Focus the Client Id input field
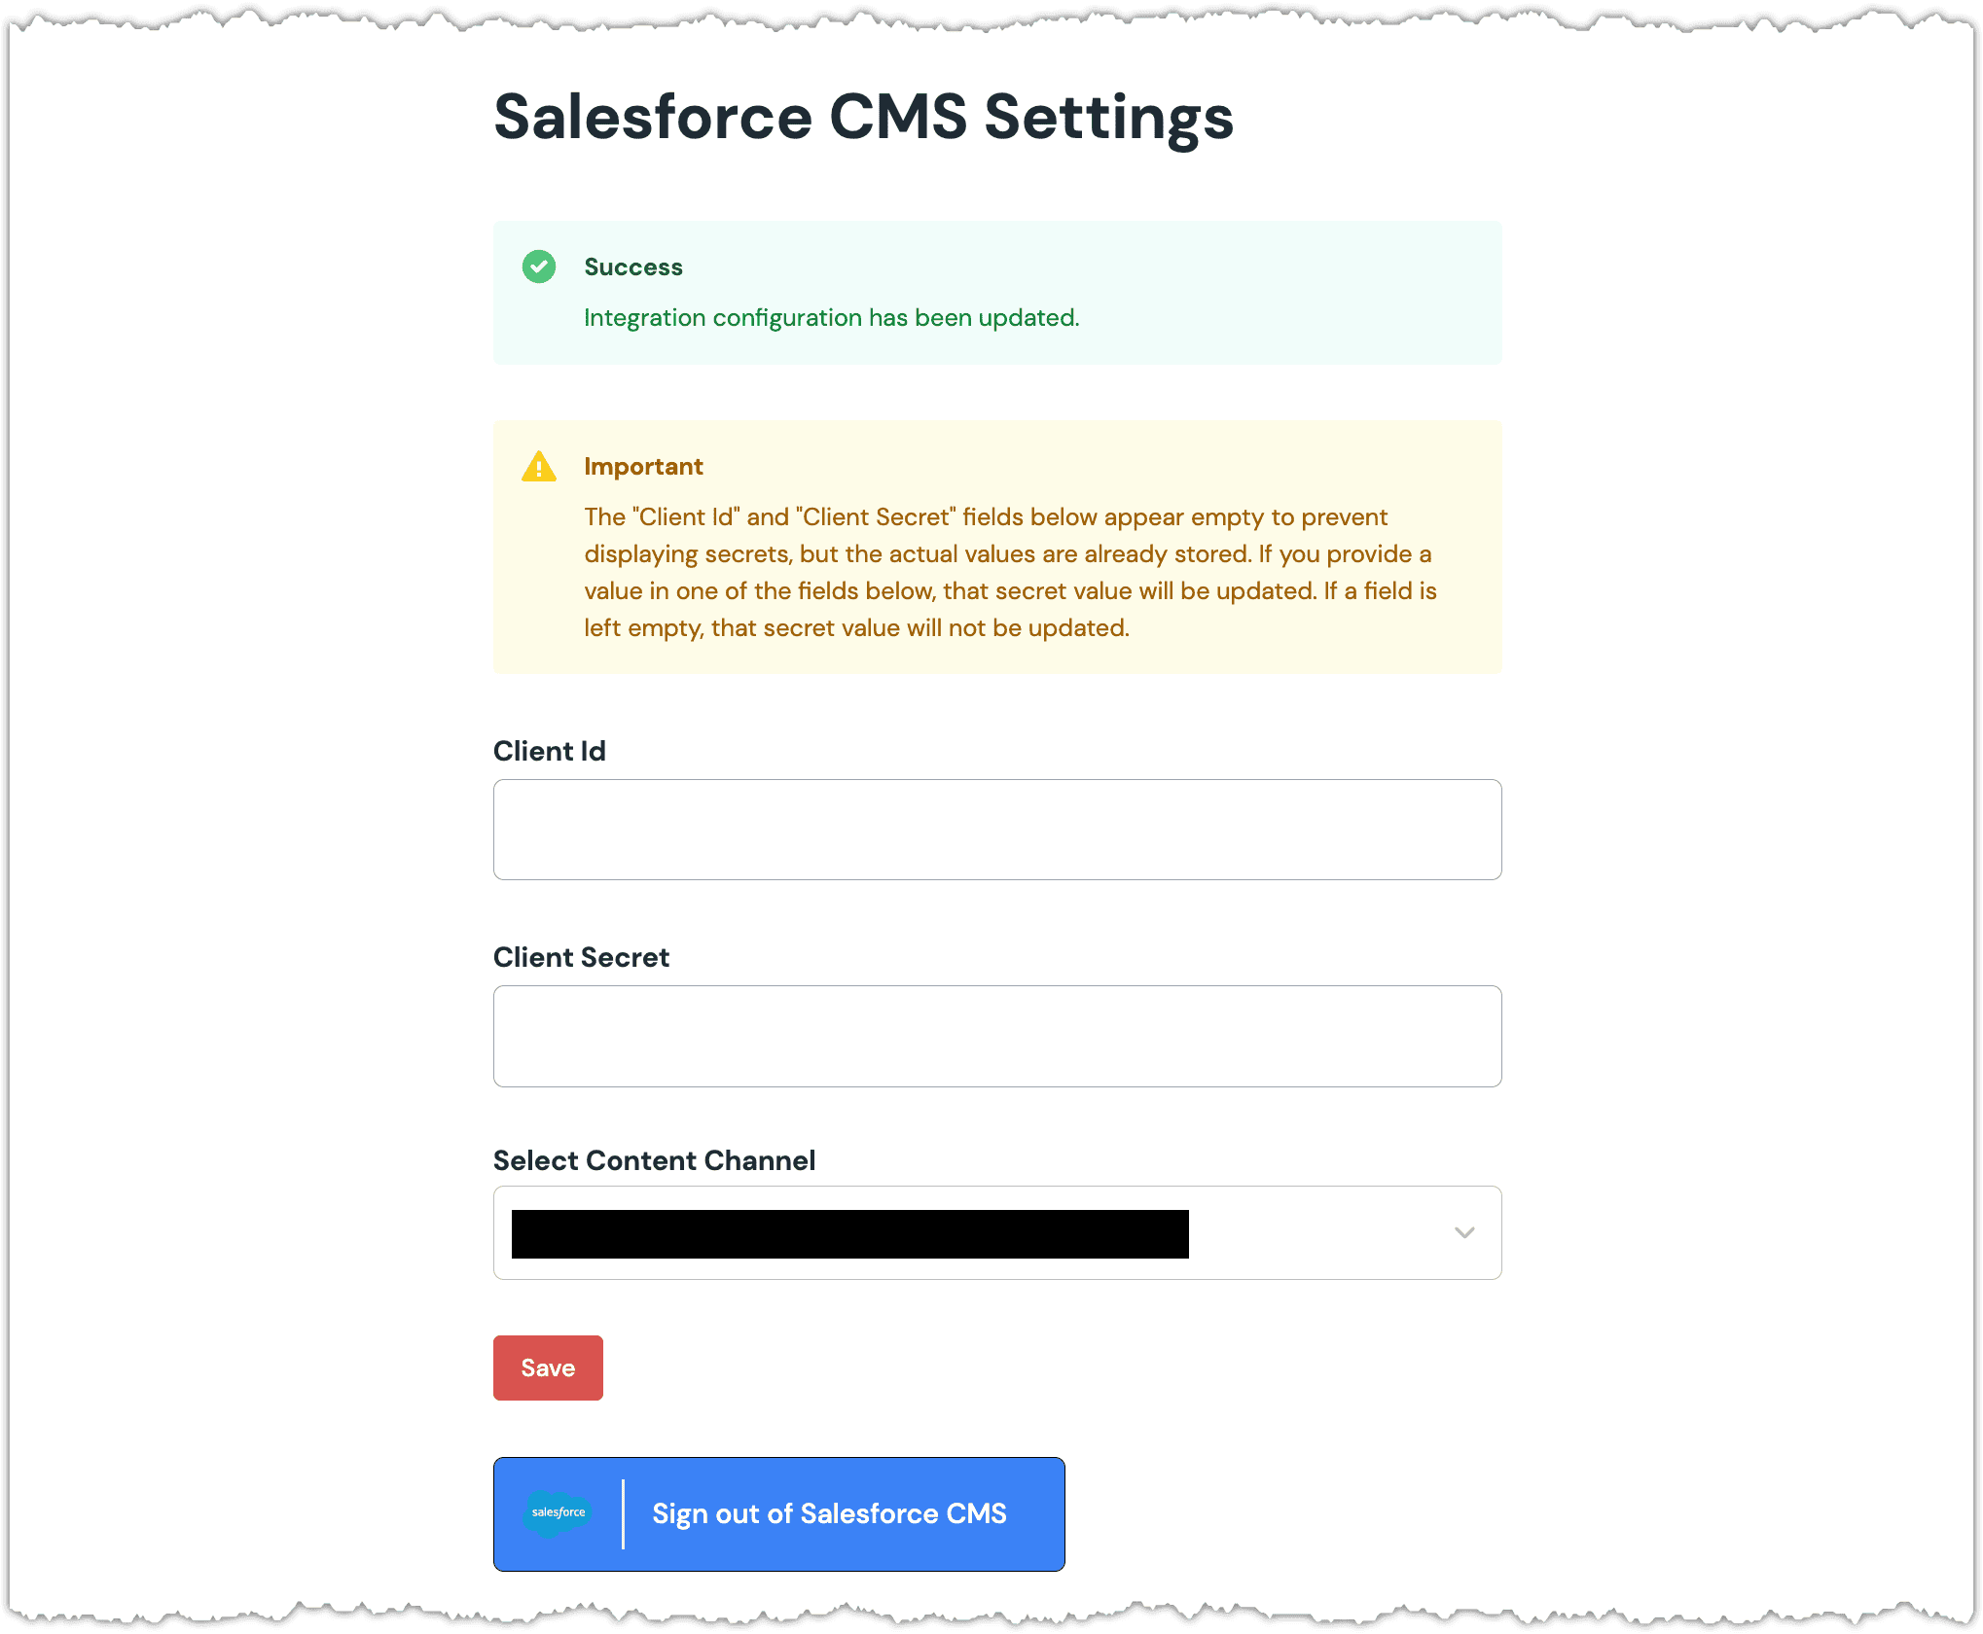 [997, 830]
